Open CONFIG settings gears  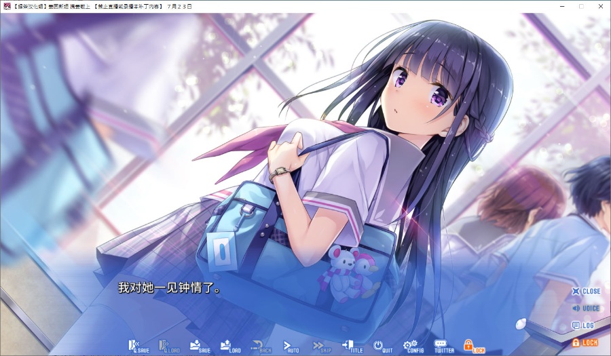point(413,346)
